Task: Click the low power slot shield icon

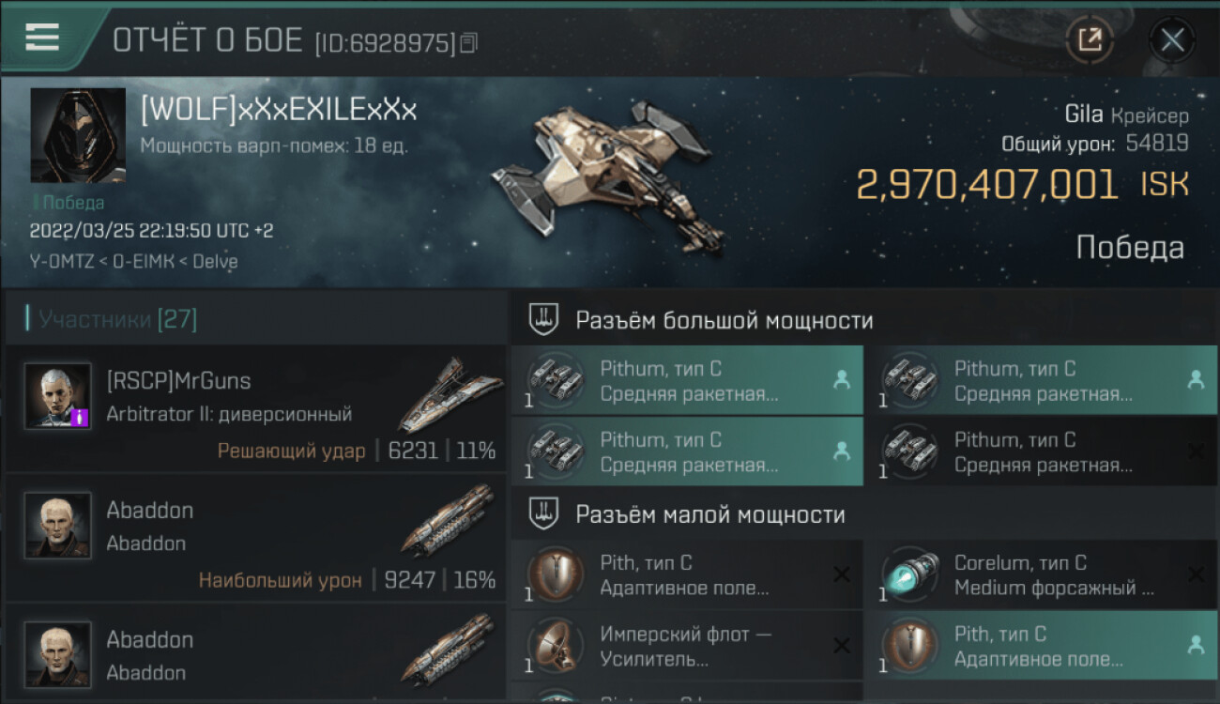Action: tap(542, 513)
